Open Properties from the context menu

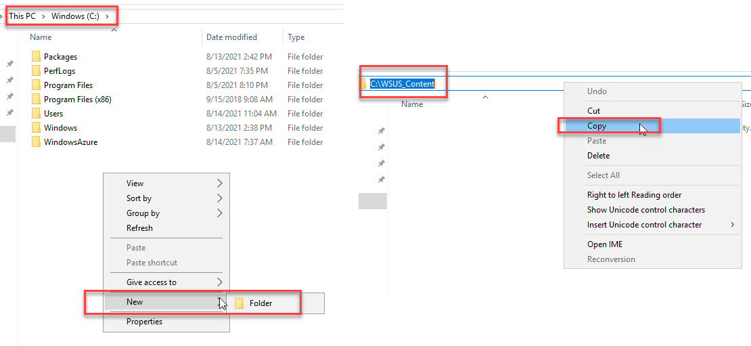click(x=144, y=322)
